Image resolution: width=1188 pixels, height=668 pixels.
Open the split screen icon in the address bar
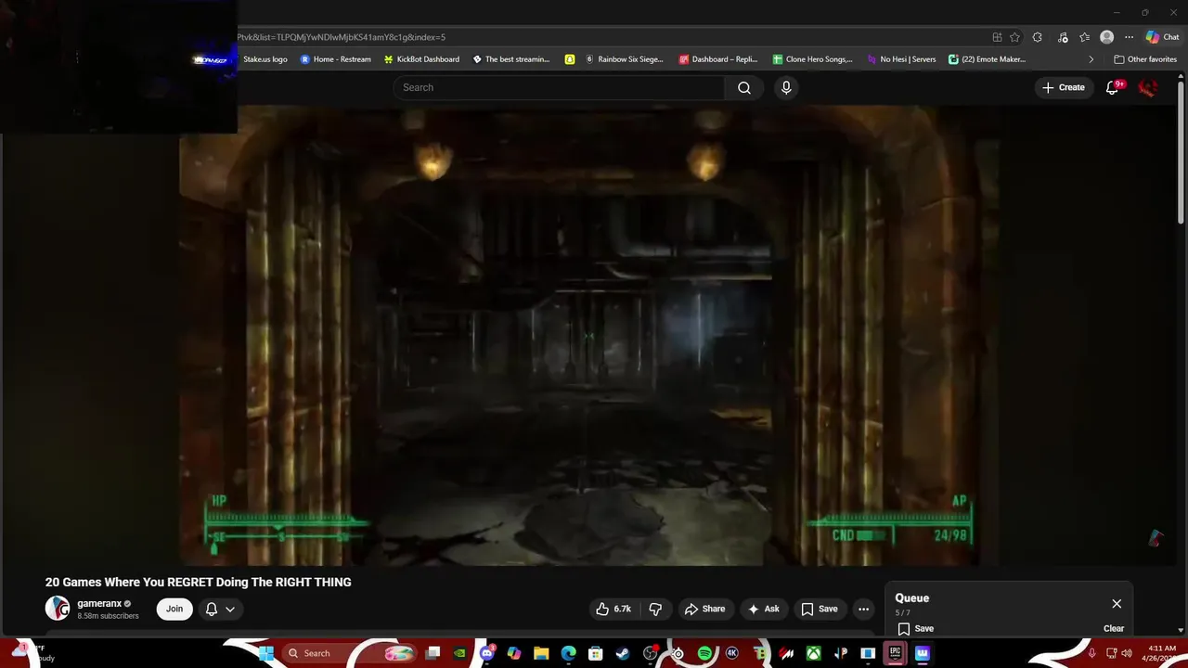[x=997, y=37]
